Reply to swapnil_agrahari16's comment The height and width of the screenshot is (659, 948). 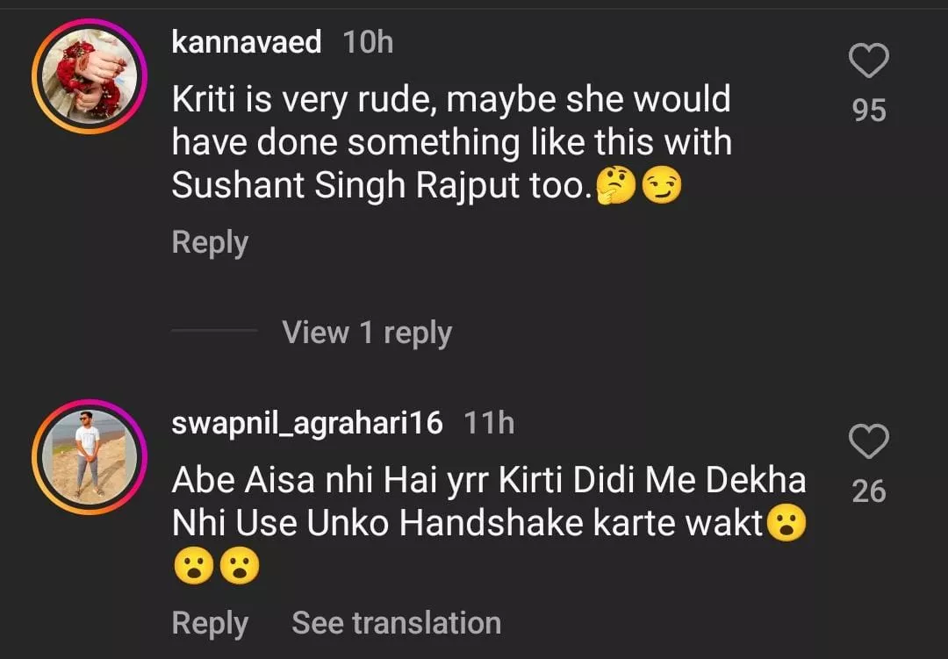pyautogui.click(x=210, y=623)
